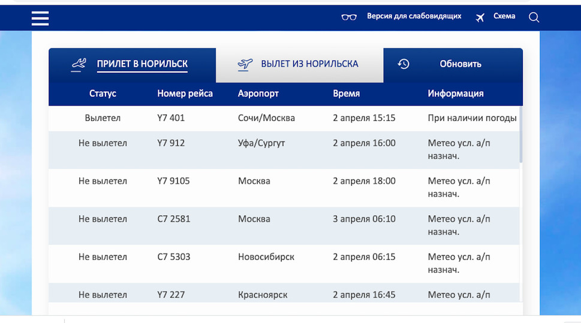Select flight number Y7 9105
This screenshot has width=581, height=323.
click(x=173, y=181)
